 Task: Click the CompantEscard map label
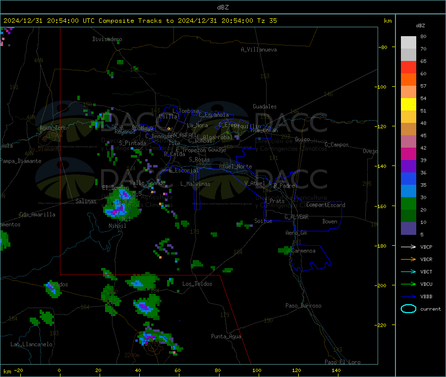click(x=326, y=205)
